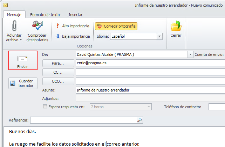Open Comprobar destinatarios tool
225x147 pixels.
coord(36,27)
